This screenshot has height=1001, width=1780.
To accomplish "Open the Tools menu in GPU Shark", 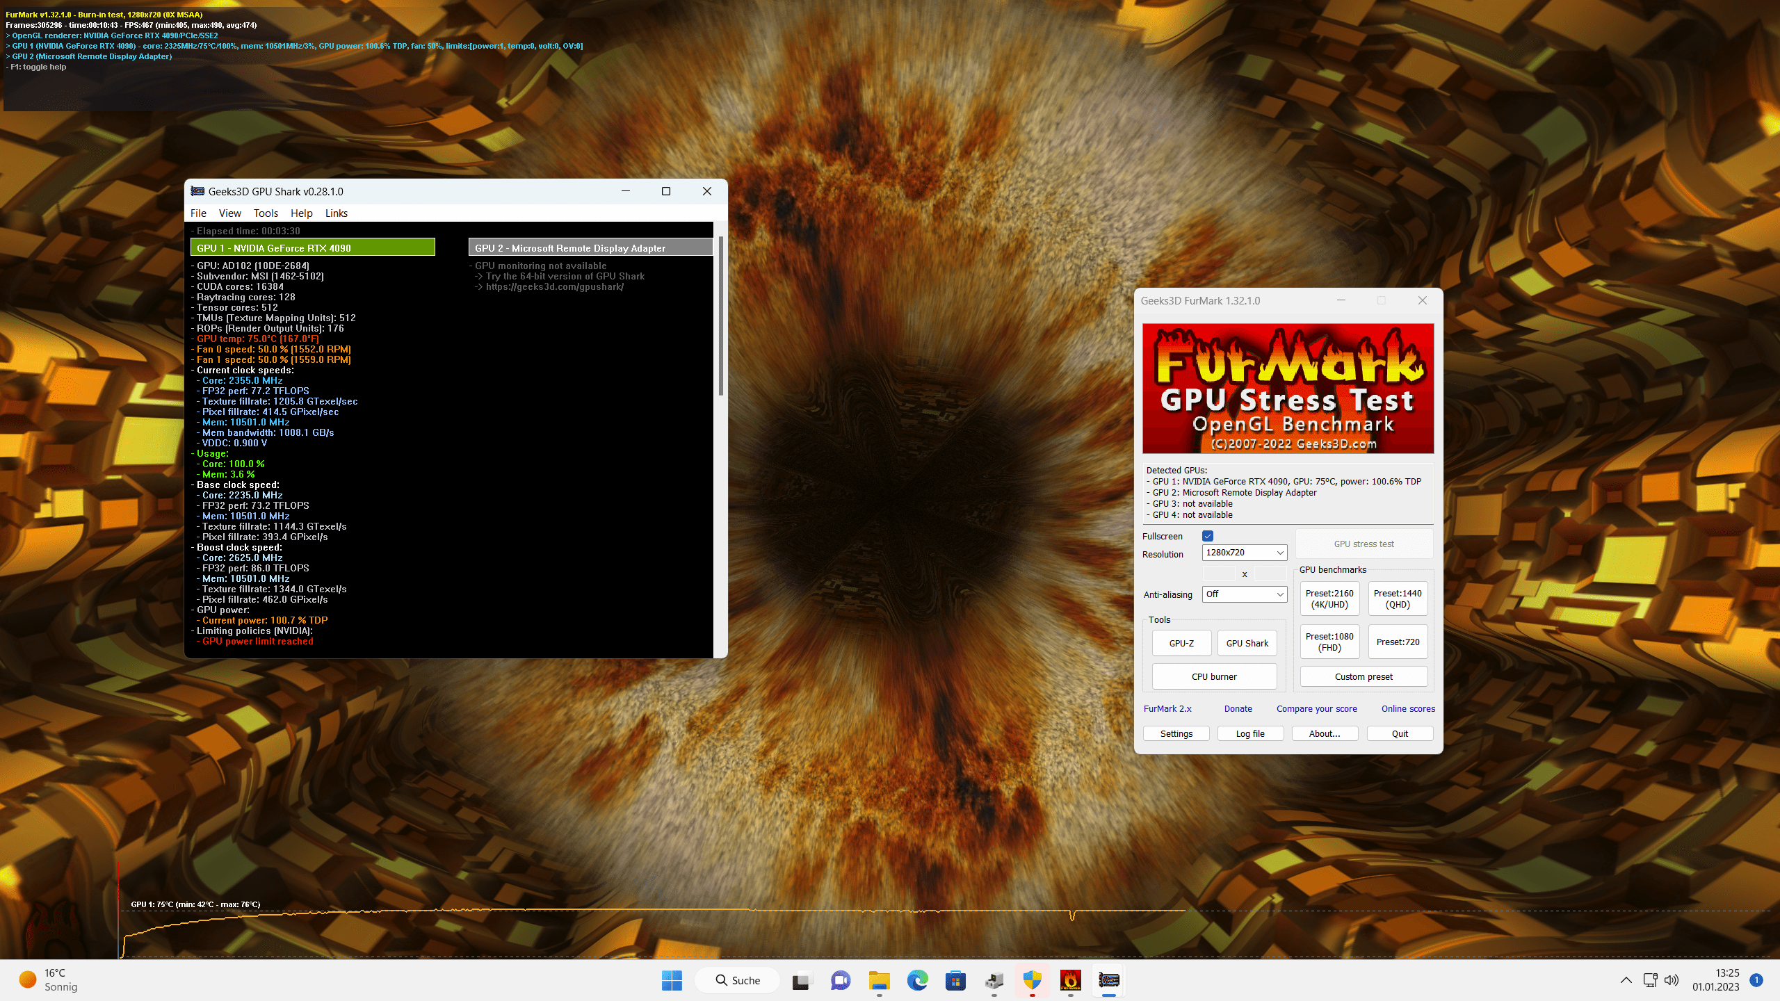I will tap(266, 213).
